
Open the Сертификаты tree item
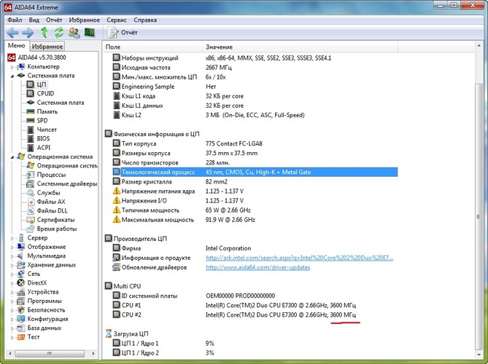[x=55, y=220]
